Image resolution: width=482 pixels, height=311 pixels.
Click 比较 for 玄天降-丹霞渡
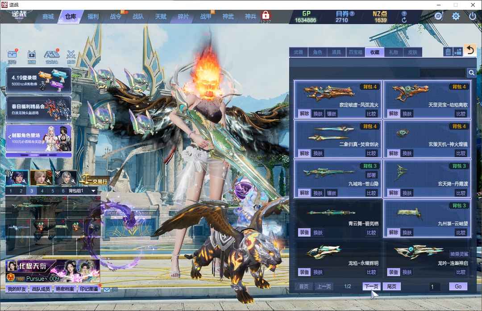461,193
